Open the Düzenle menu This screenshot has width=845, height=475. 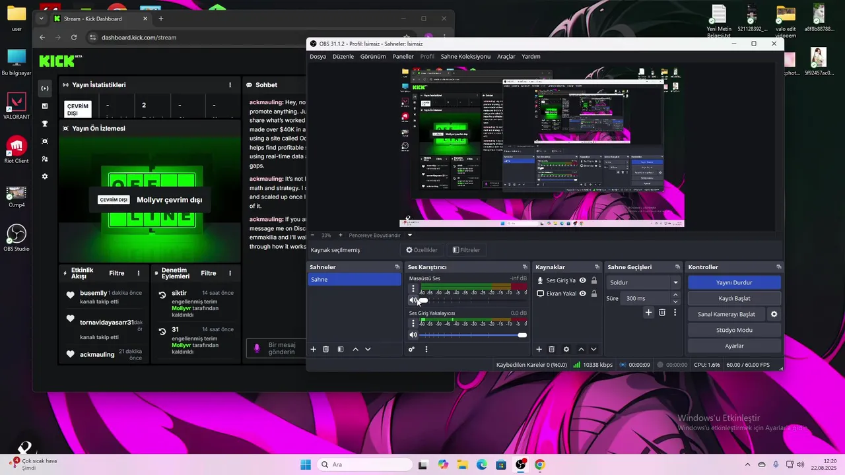click(x=343, y=57)
